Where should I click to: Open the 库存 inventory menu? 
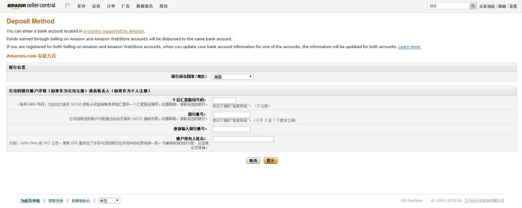click(81, 6)
